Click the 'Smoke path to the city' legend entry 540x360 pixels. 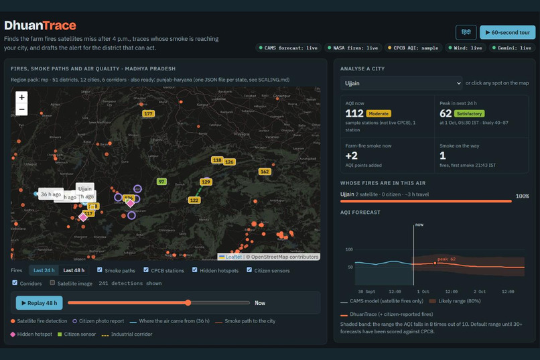tap(245, 321)
